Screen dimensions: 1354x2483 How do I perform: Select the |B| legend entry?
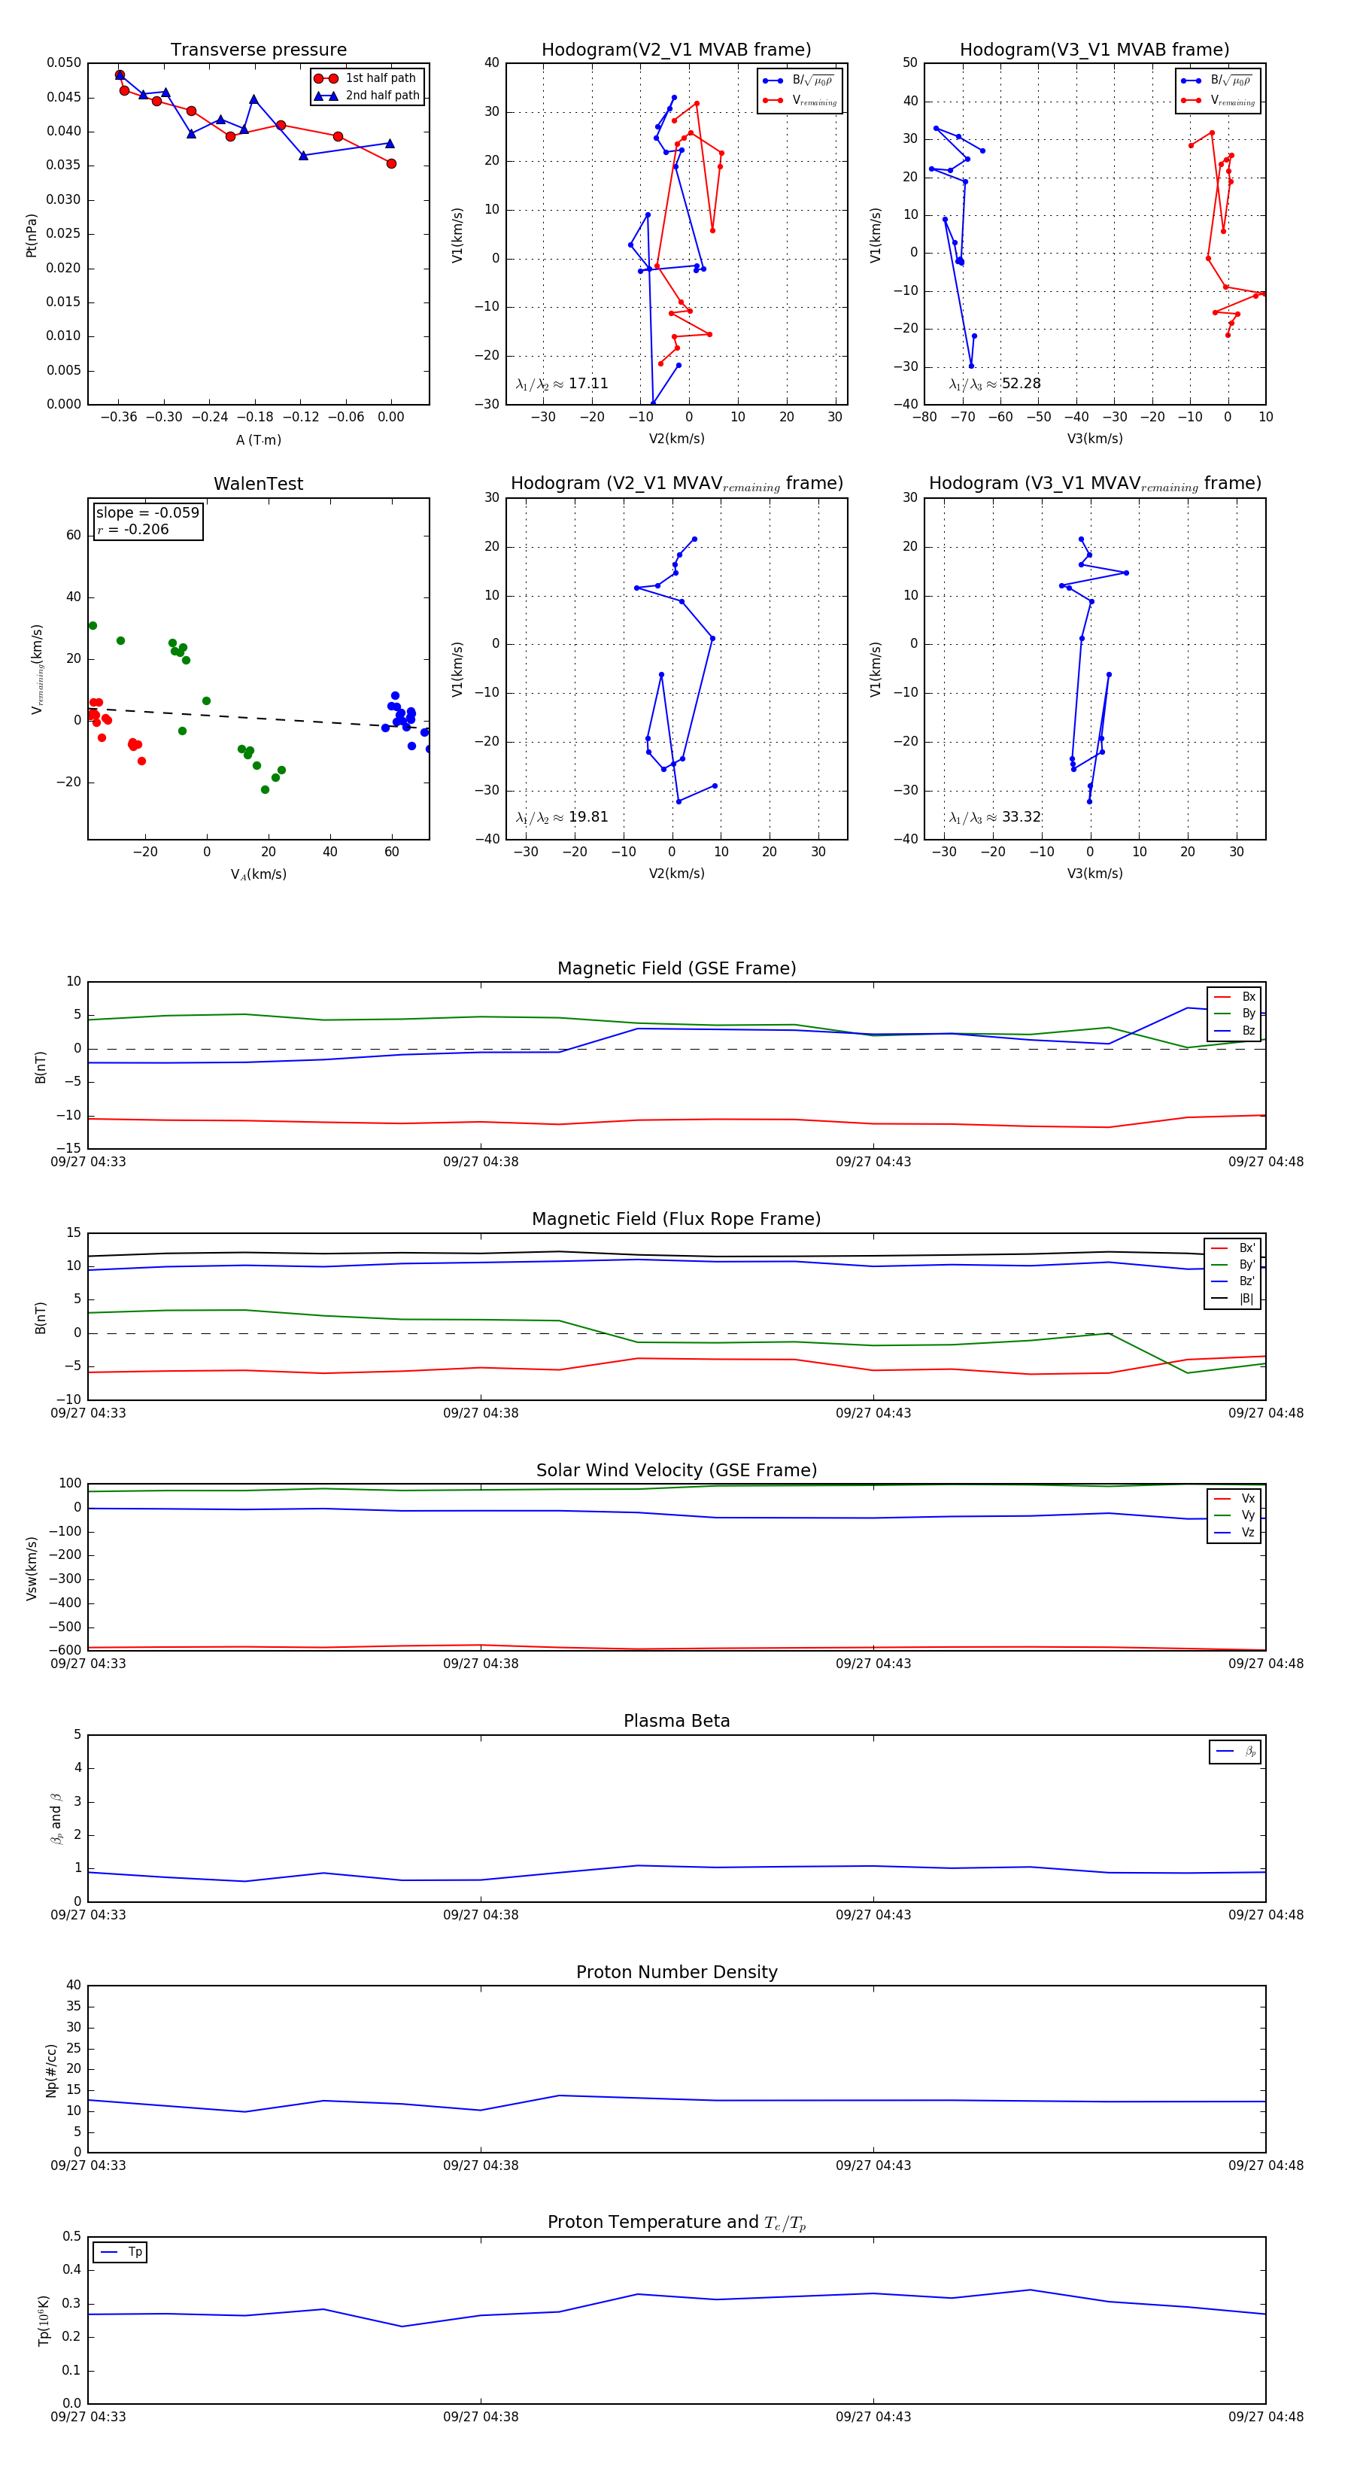coord(1234,1299)
